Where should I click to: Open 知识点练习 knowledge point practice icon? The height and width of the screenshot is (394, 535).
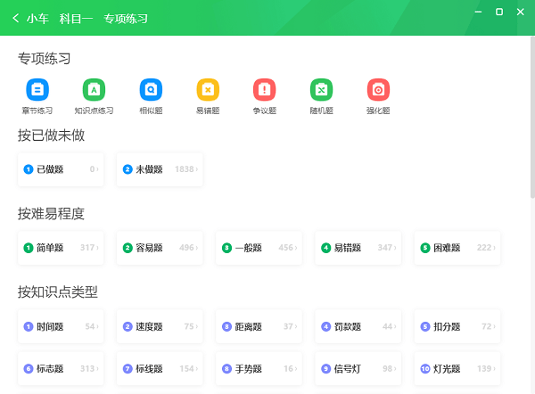click(x=94, y=90)
